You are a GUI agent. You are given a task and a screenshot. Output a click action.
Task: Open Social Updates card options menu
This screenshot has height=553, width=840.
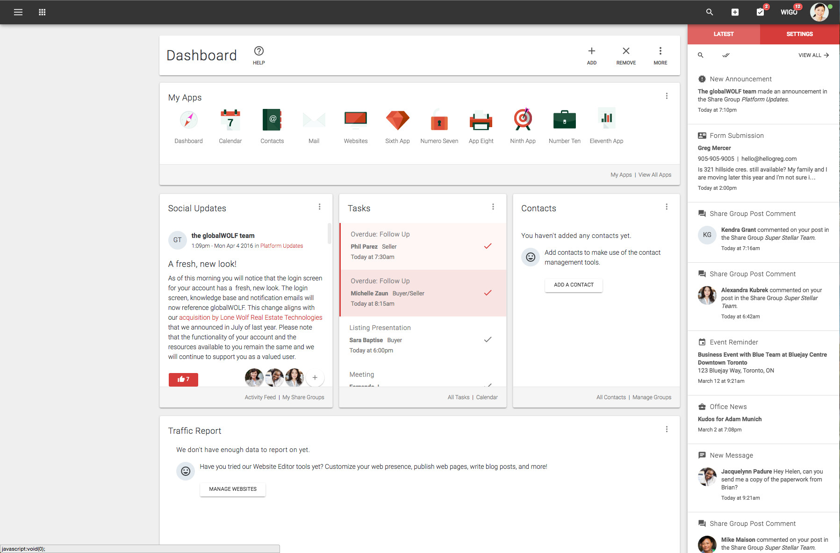pyautogui.click(x=320, y=207)
